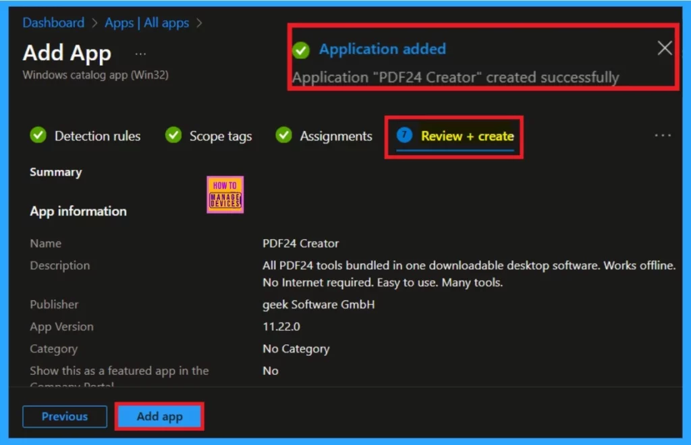The width and height of the screenshot is (691, 445).
Task: Click Scope tags green check icon
Action: point(173,135)
